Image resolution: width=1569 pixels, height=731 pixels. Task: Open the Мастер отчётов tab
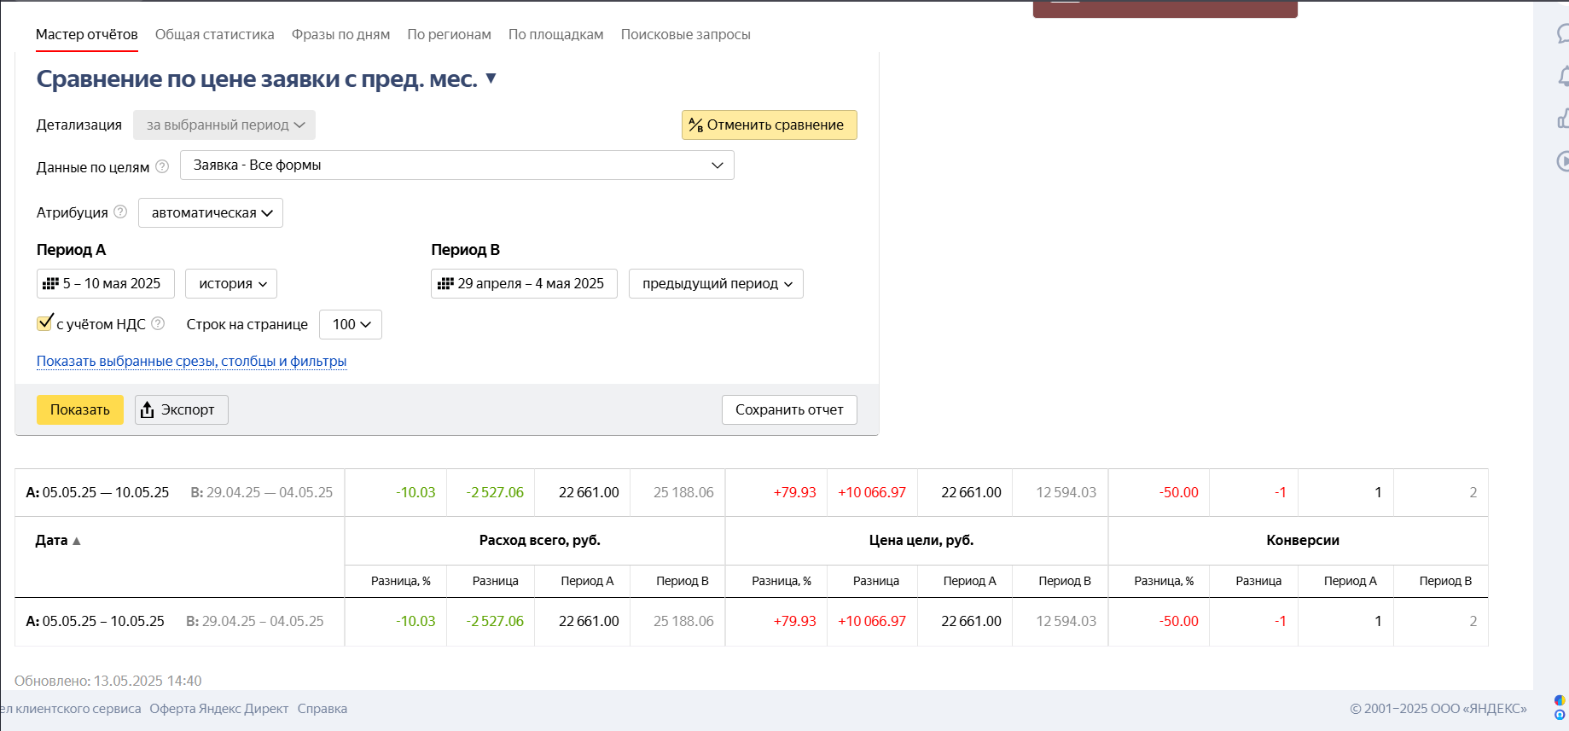pyautogui.click(x=86, y=34)
